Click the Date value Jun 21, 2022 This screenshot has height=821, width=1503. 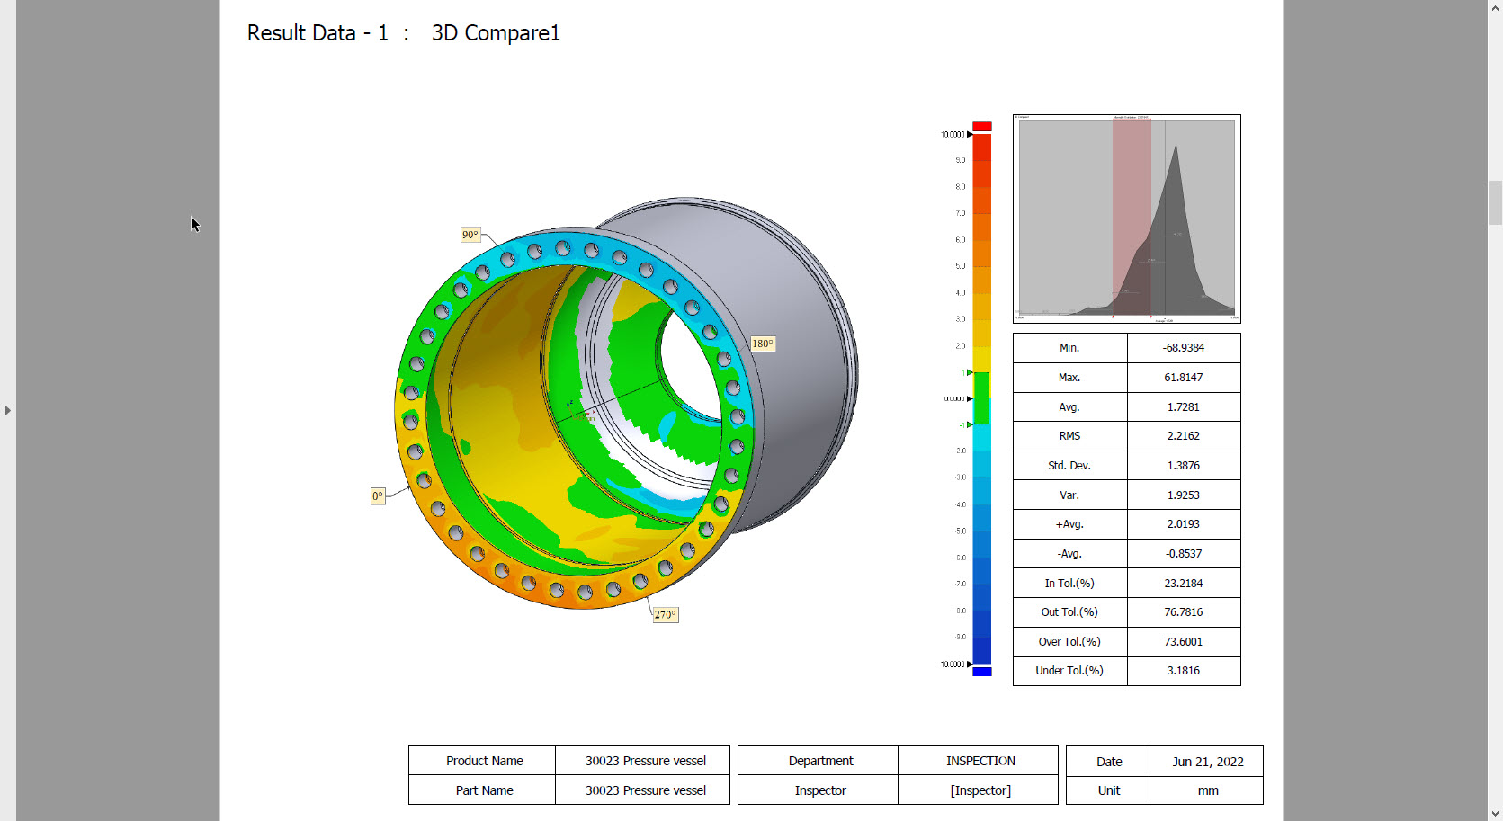coord(1207,762)
